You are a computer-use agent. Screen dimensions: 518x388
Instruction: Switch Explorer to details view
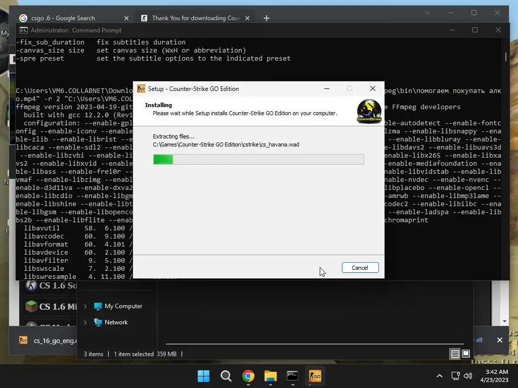(455, 354)
